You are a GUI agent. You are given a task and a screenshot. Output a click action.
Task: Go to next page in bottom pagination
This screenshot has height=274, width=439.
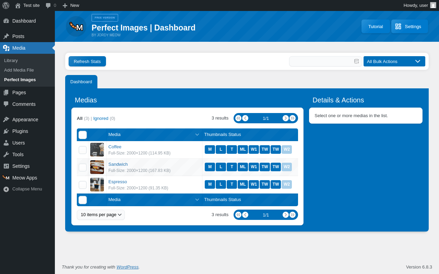point(286,215)
